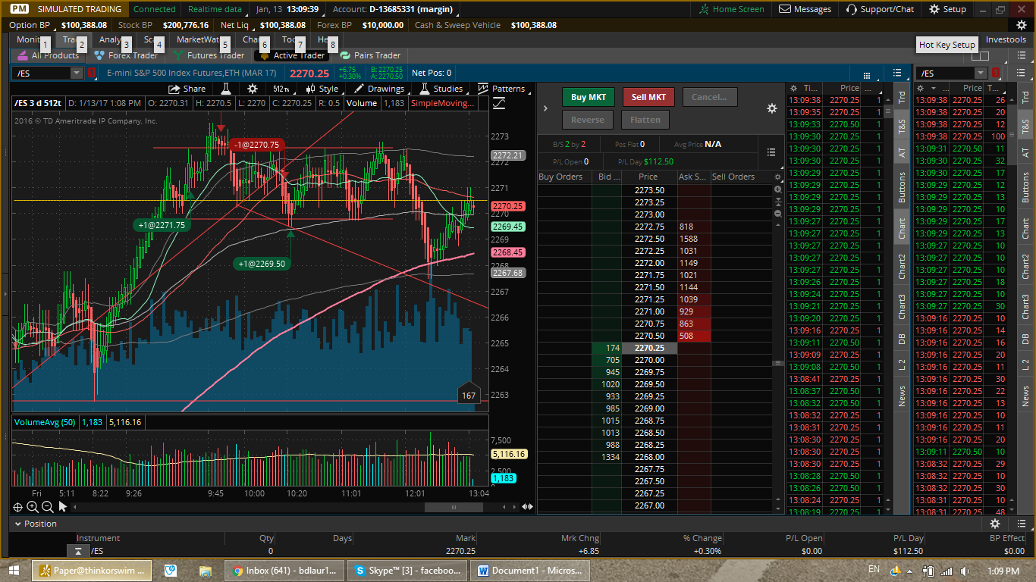
Task: Open the list menu icon beside Avg Price
Action: 771,152
